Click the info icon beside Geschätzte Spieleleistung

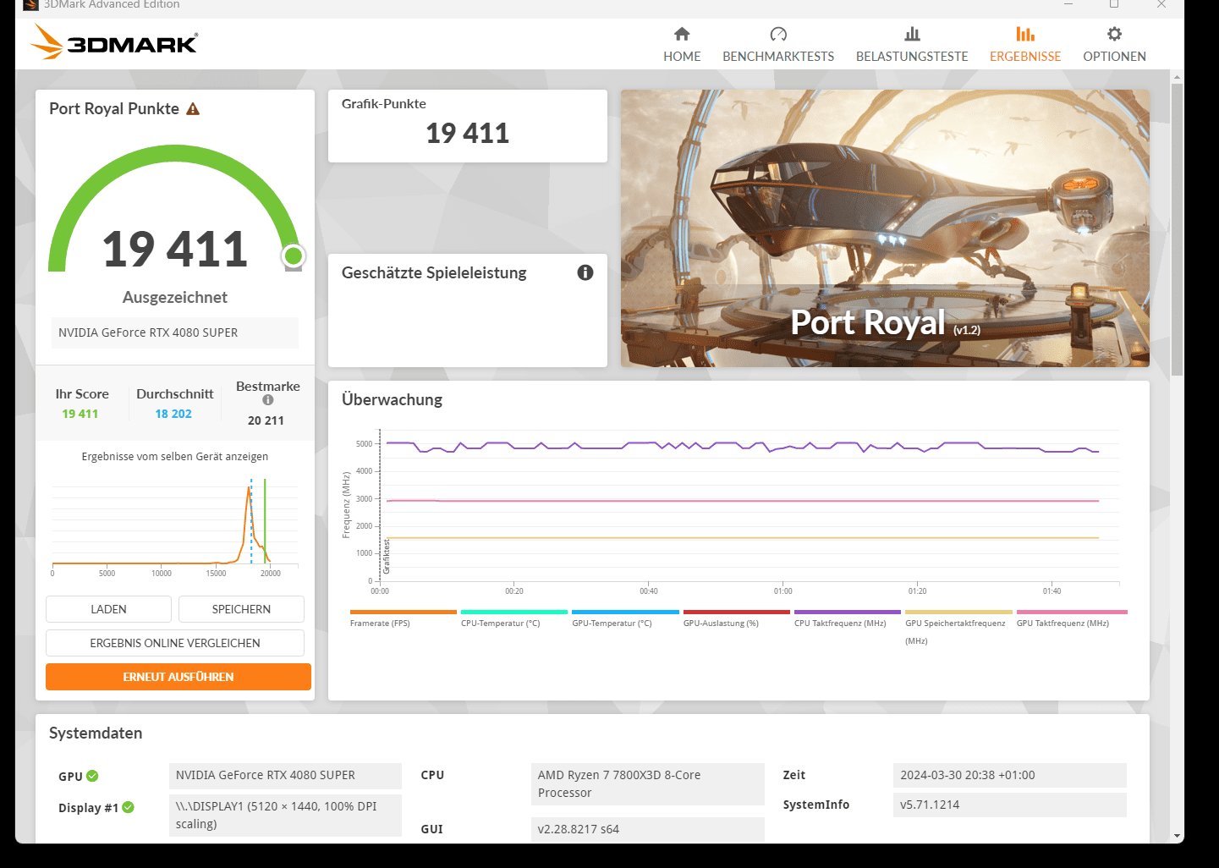click(585, 272)
